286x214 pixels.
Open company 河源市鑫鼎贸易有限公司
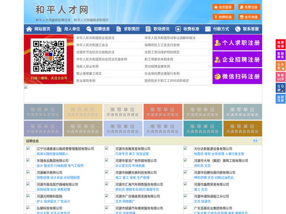click(212, 184)
